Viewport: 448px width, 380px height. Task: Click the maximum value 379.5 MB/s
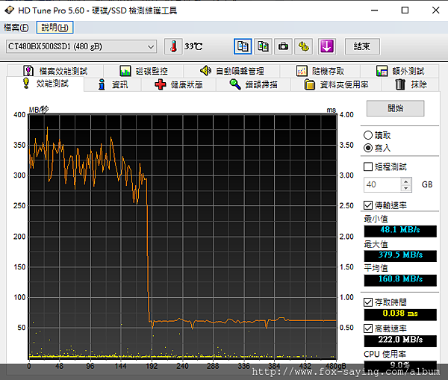[x=400, y=256]
